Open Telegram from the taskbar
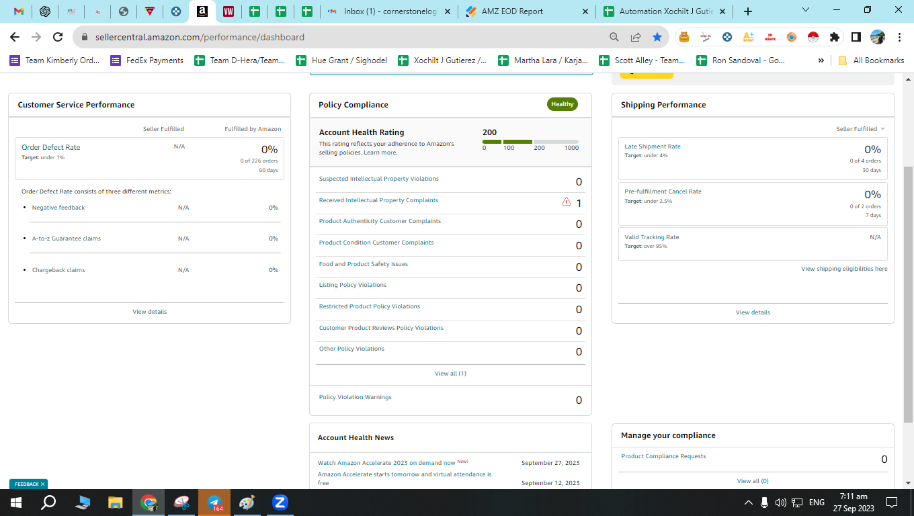The width and height of the screenshot is (914, 516). click(x=214, y=503)
